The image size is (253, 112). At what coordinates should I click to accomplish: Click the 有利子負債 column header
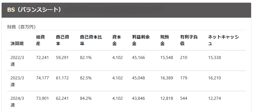tap(189, 40)
